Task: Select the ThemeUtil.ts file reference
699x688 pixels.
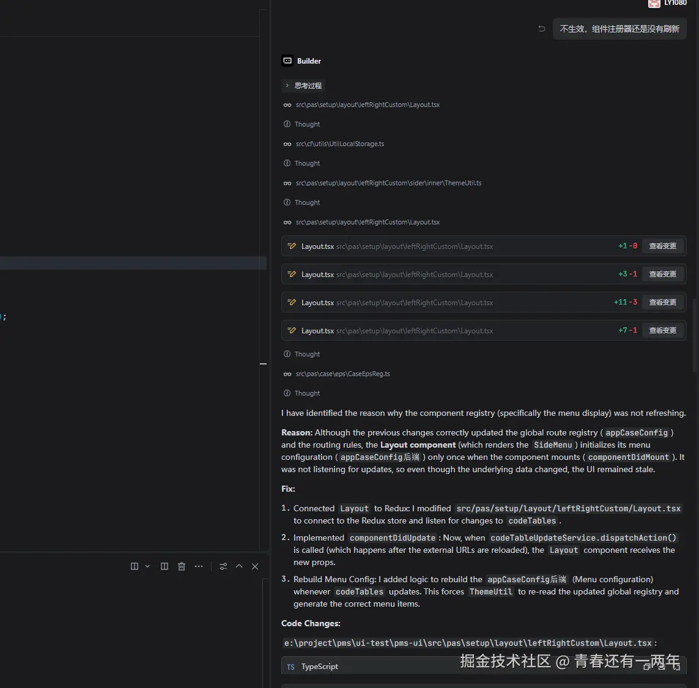Action: pos(389,183)
